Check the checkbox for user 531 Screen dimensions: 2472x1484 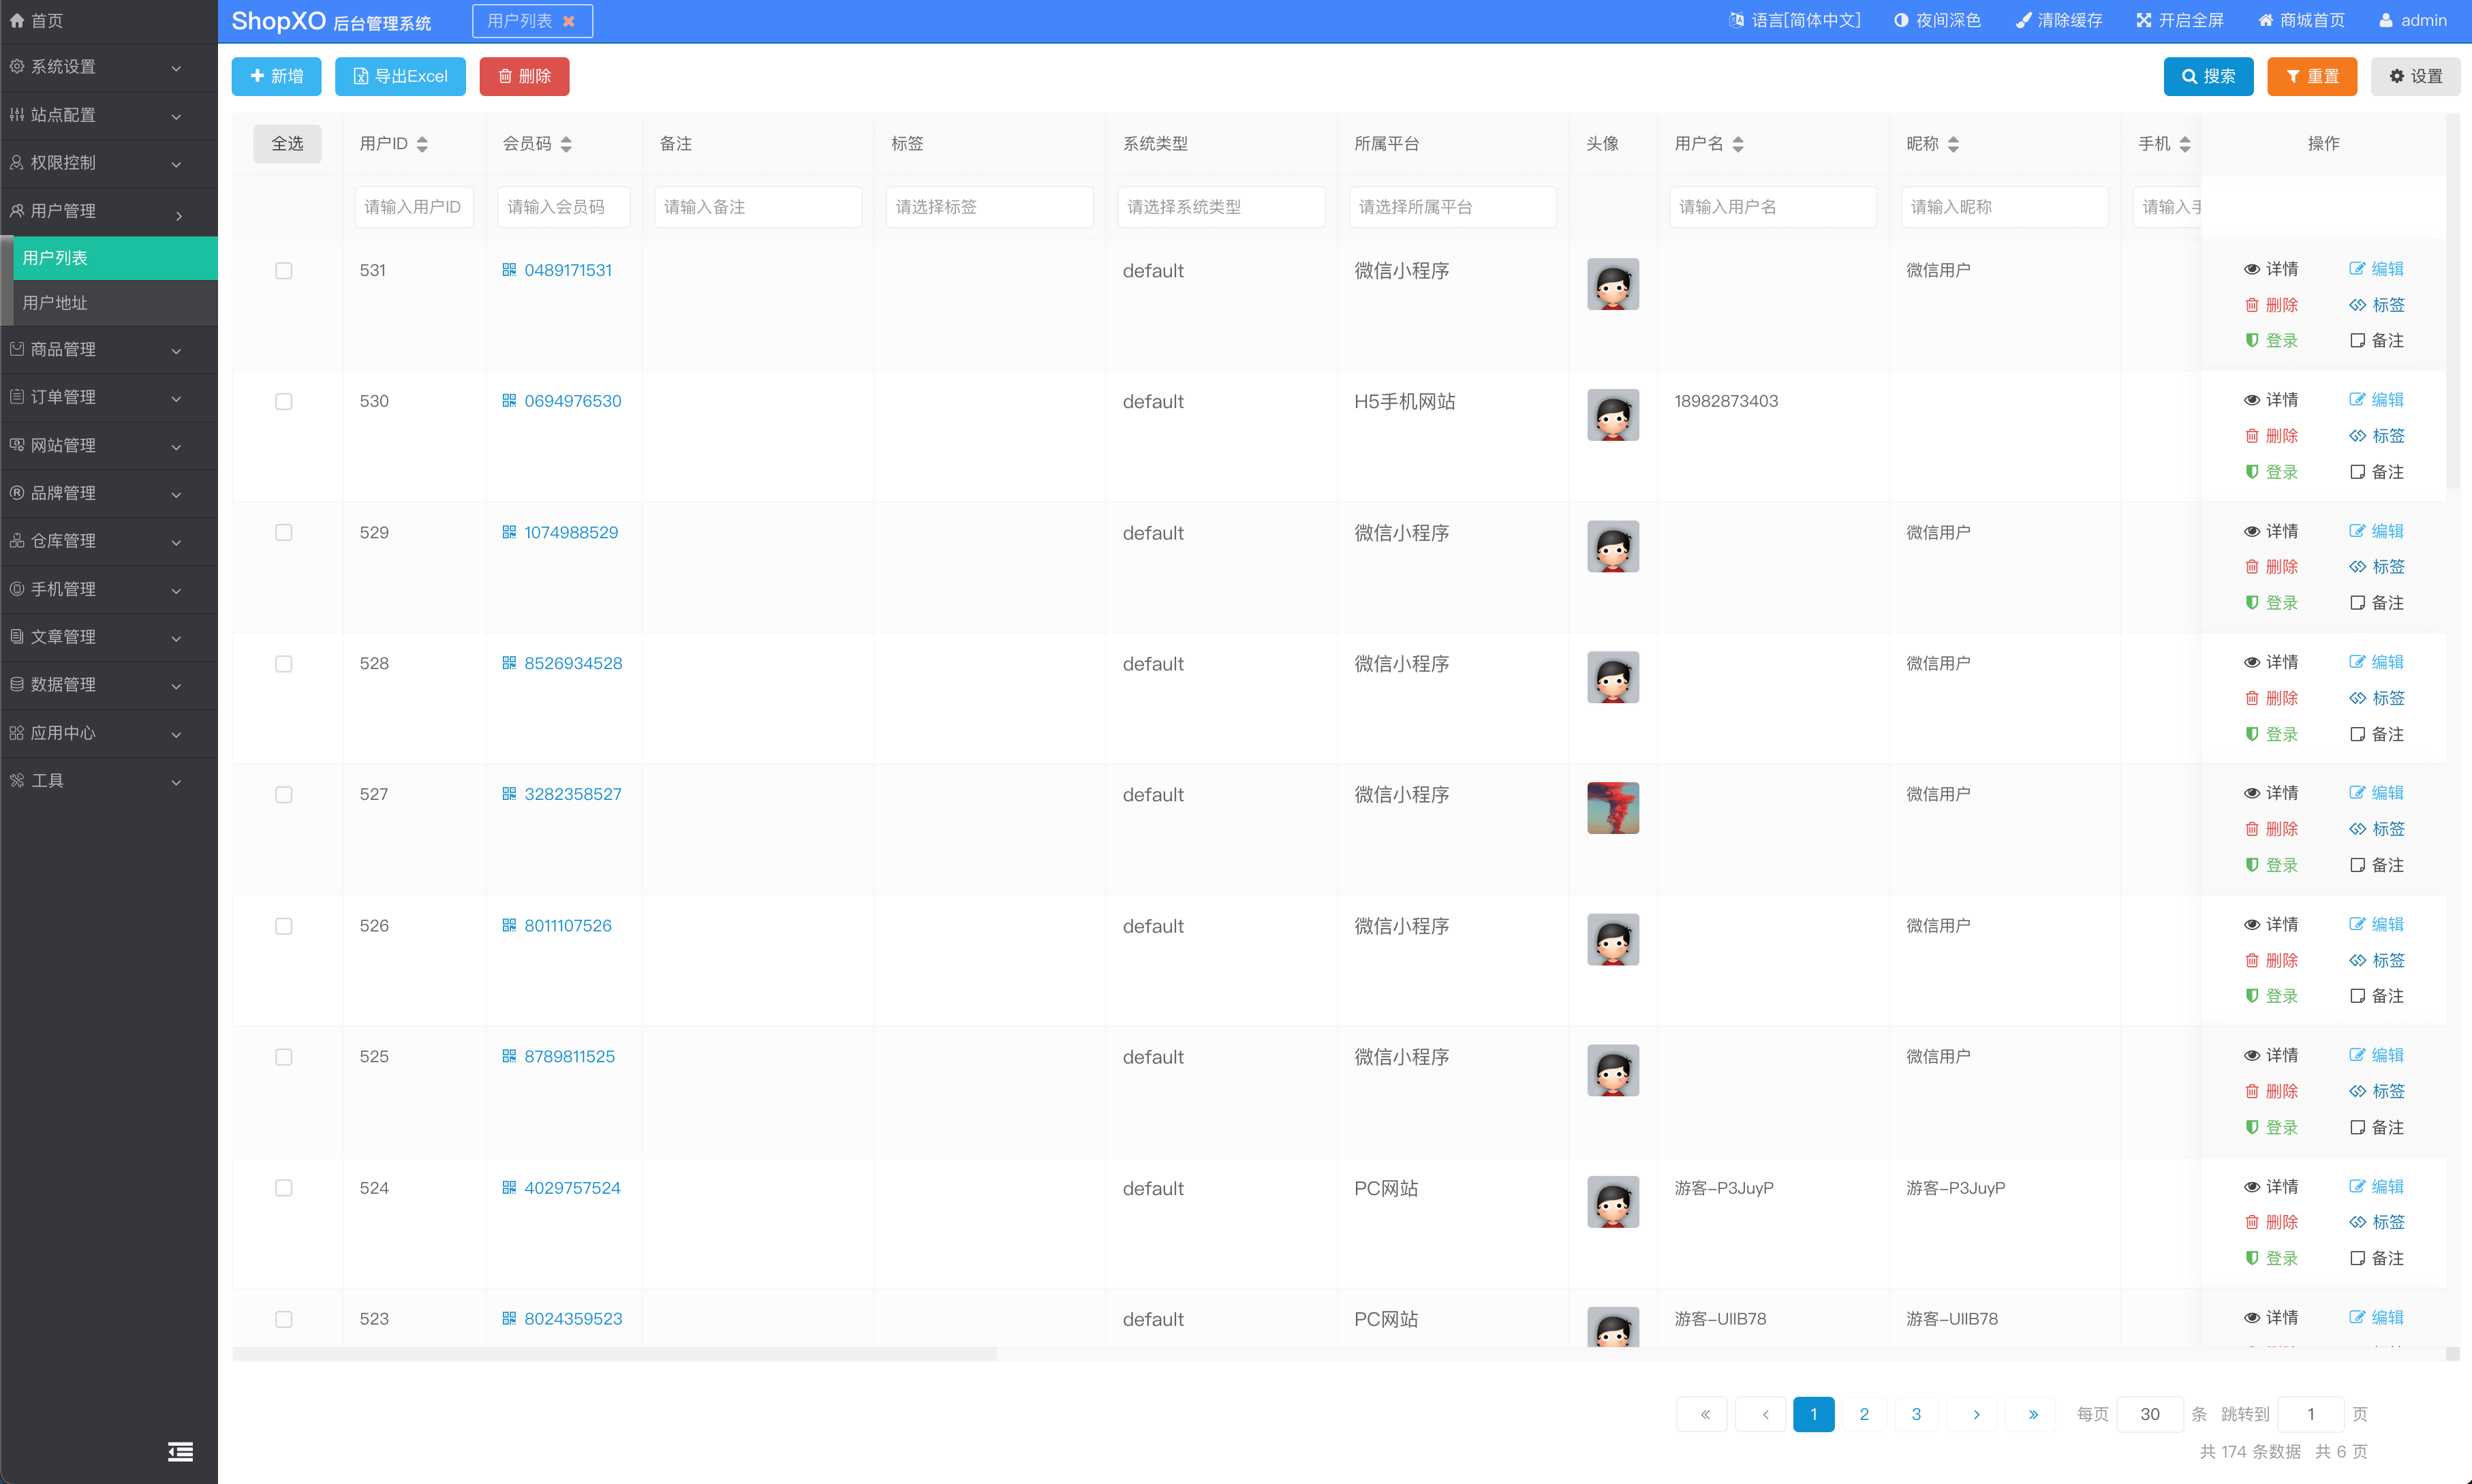coord(284,271)
